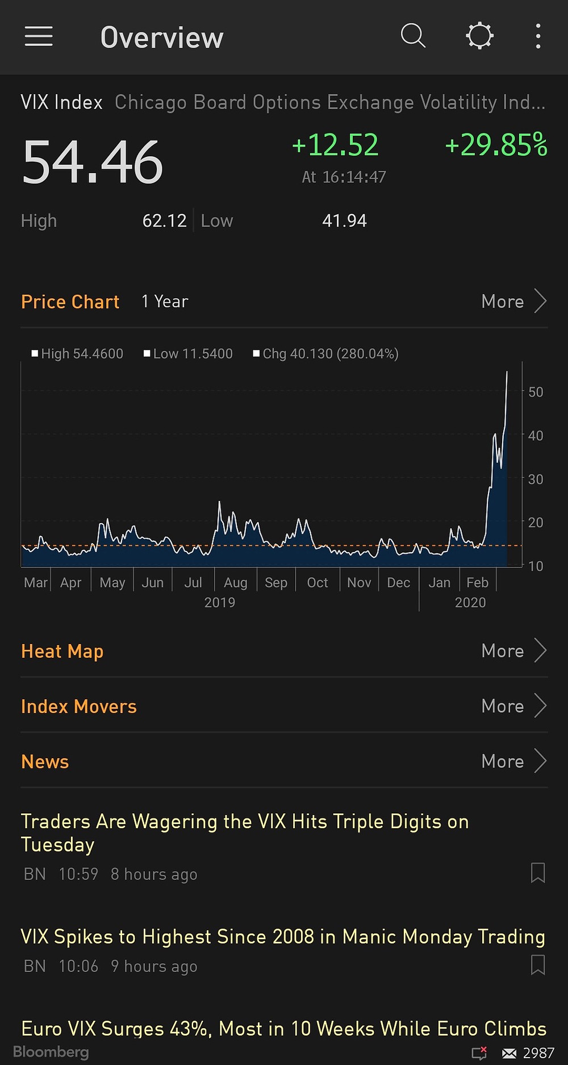This screenshot has height=1065, width=568.
Task: Open the message envelope icon
Action: (509, 1054)
